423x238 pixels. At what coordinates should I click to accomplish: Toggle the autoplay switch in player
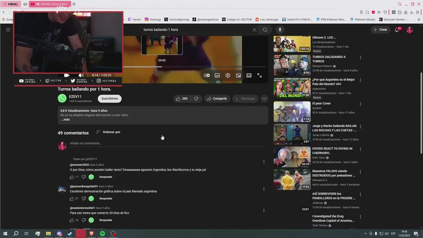pyautogui.click(x=207, y=75)
